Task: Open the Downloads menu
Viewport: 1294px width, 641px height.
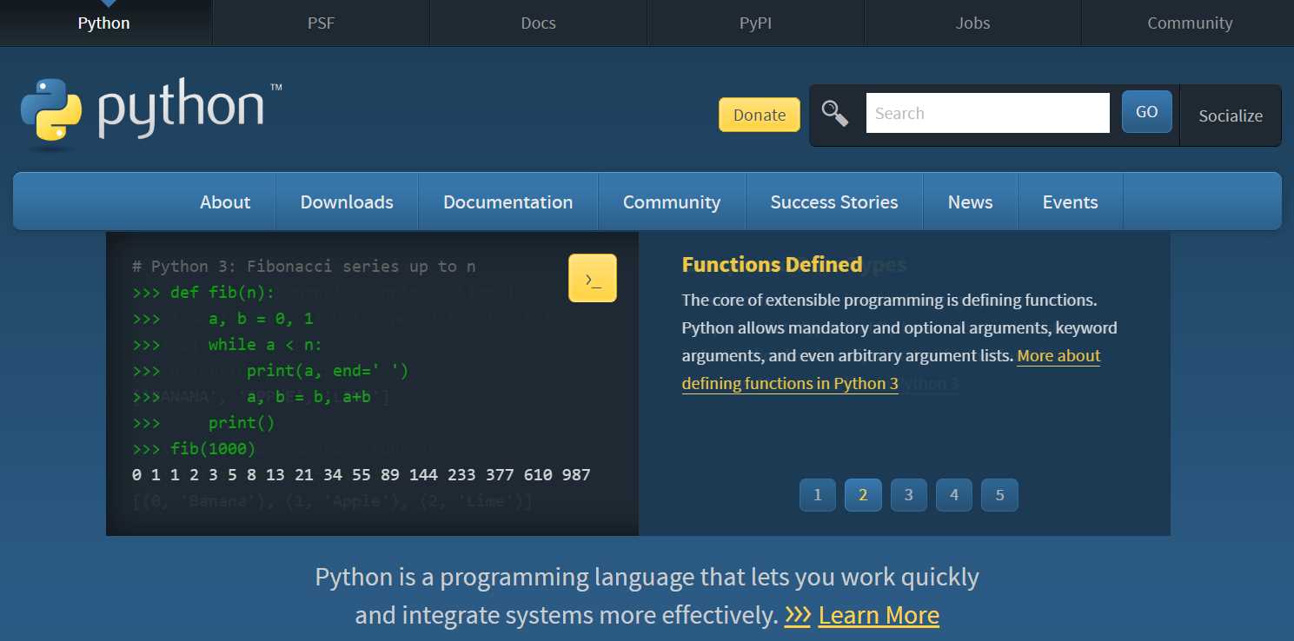Action: [x=346, y=202]
